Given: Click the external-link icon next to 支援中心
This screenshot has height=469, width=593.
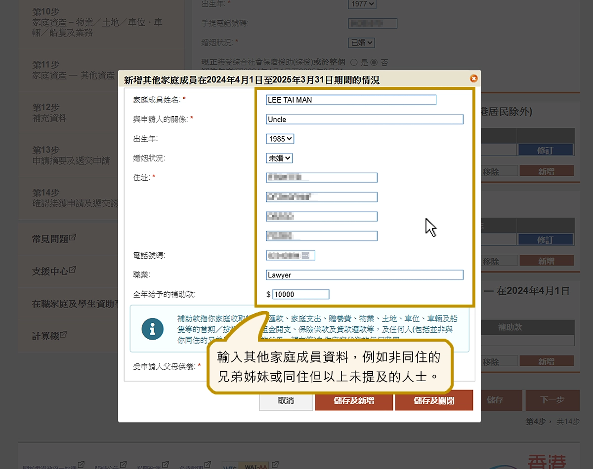Looking at the screenshot, I should click(73, 270).
